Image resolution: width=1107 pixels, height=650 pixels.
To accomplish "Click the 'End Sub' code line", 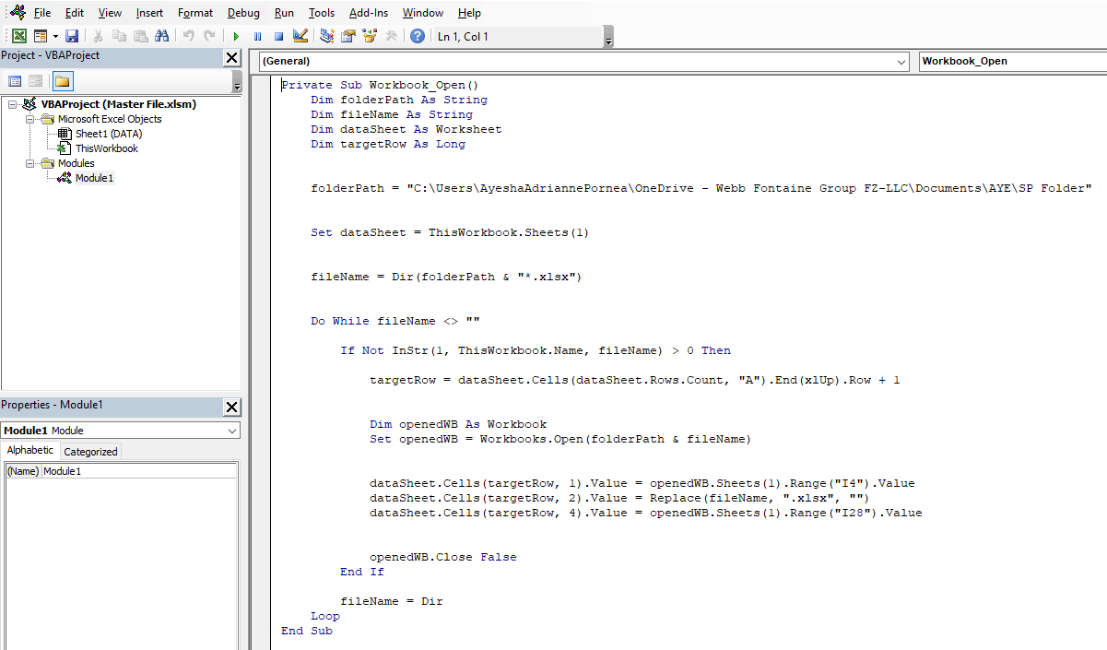I will [x=307, y=631].
